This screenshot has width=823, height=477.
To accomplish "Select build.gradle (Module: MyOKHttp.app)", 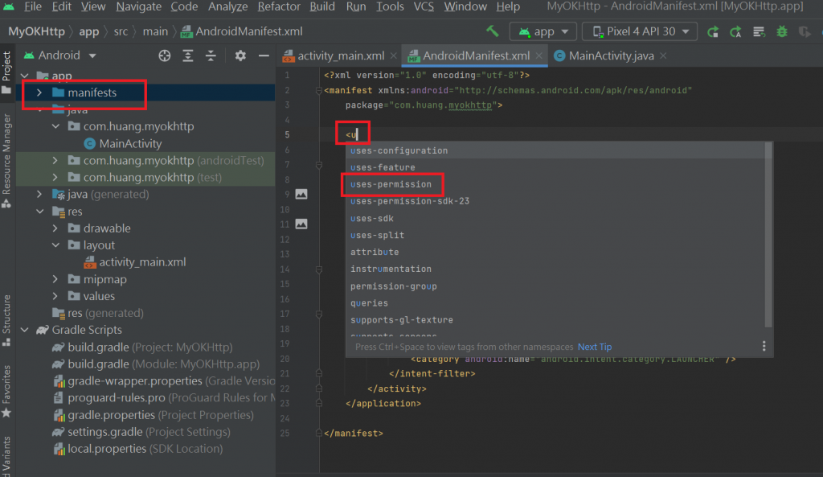I will pos(155,364).
